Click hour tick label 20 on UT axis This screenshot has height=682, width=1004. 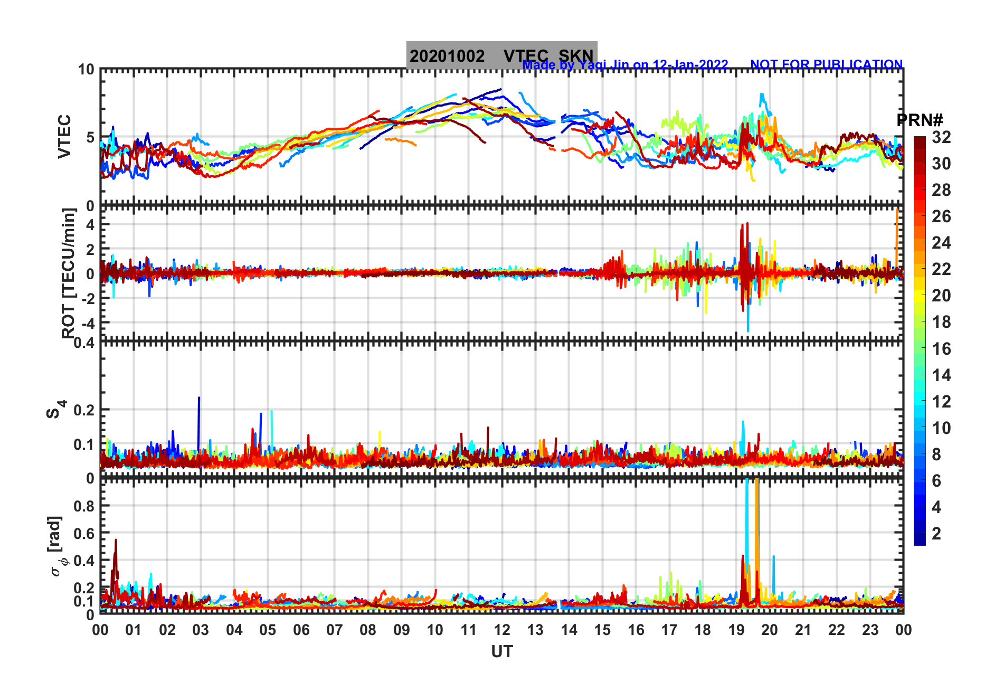[x=770, y=630]
